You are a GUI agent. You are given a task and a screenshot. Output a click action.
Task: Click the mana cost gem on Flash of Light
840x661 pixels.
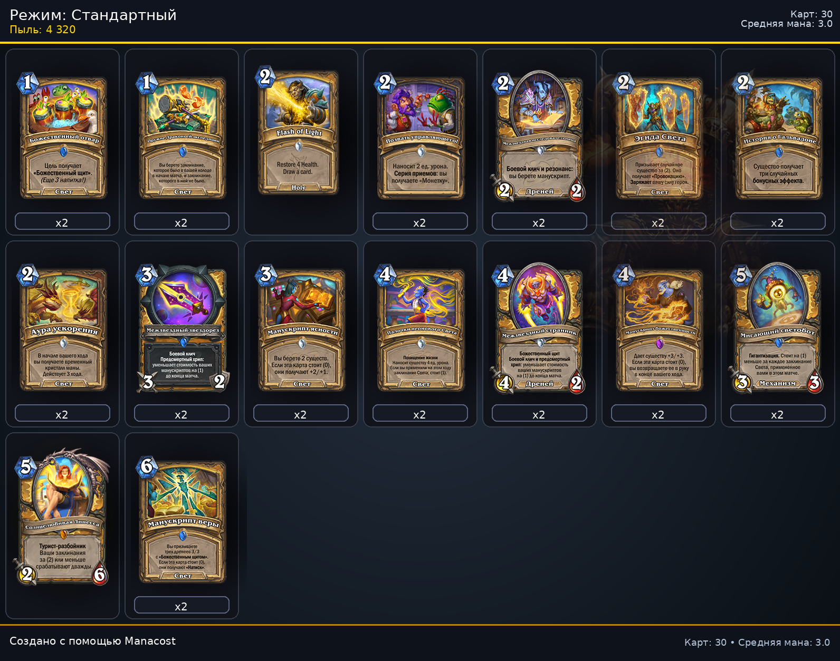[265, 77]
